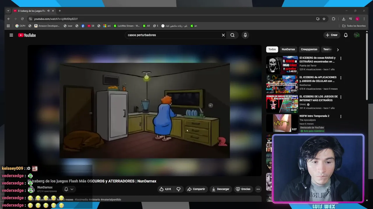The width and height of the screenshot is (373, 209).
Task: Reload the current page
Action: point(22,19)
